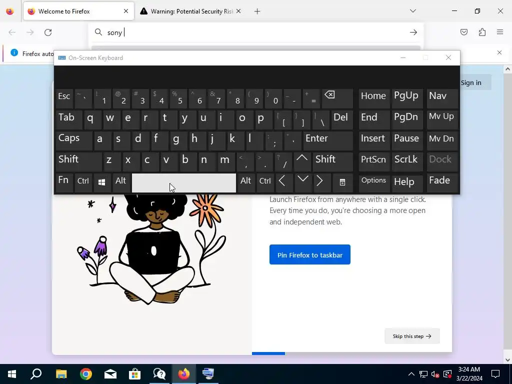Screen dimensions: 512x384
Task: Toggle Caps lock on the keyboard
Action: (x=74, y=140)
